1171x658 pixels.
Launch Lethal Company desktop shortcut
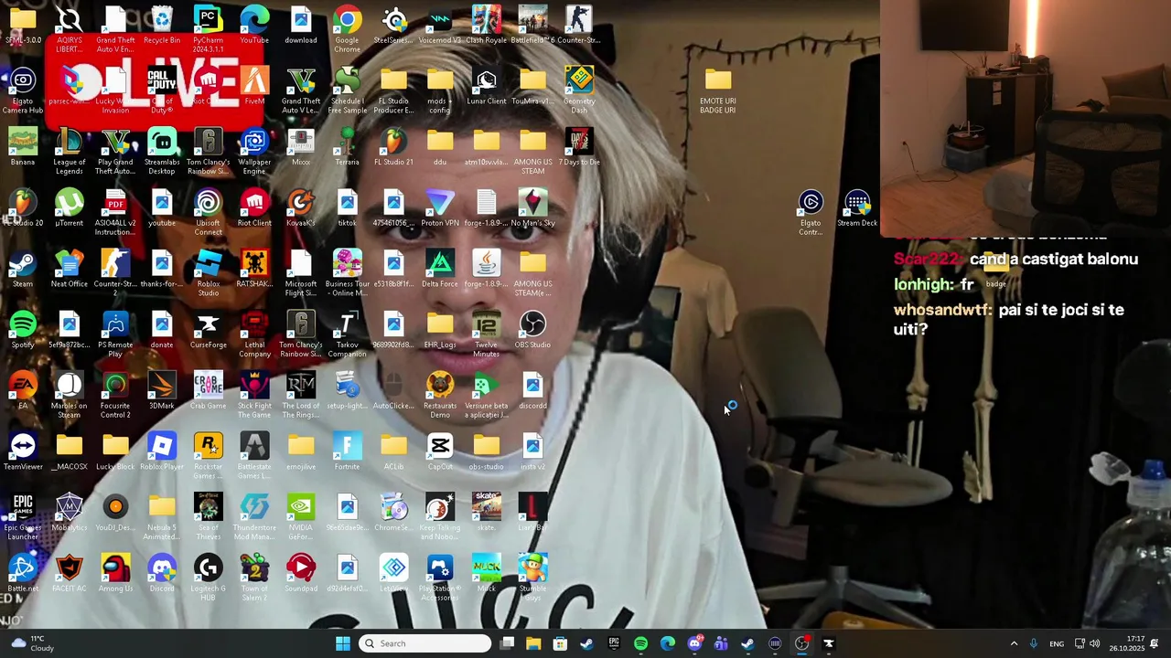click(x=254, y=334)
